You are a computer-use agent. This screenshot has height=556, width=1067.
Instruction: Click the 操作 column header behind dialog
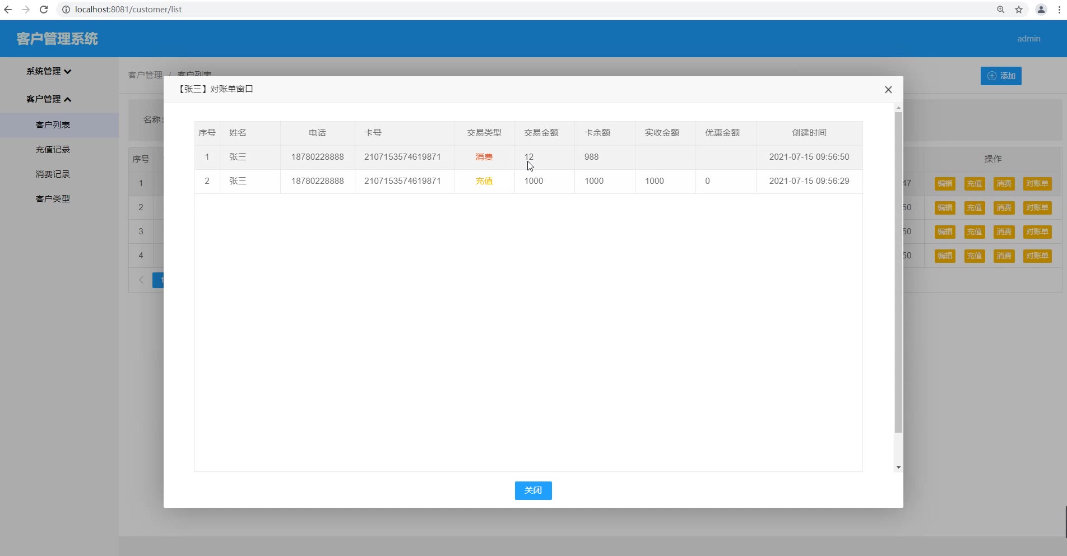[992, 159]
